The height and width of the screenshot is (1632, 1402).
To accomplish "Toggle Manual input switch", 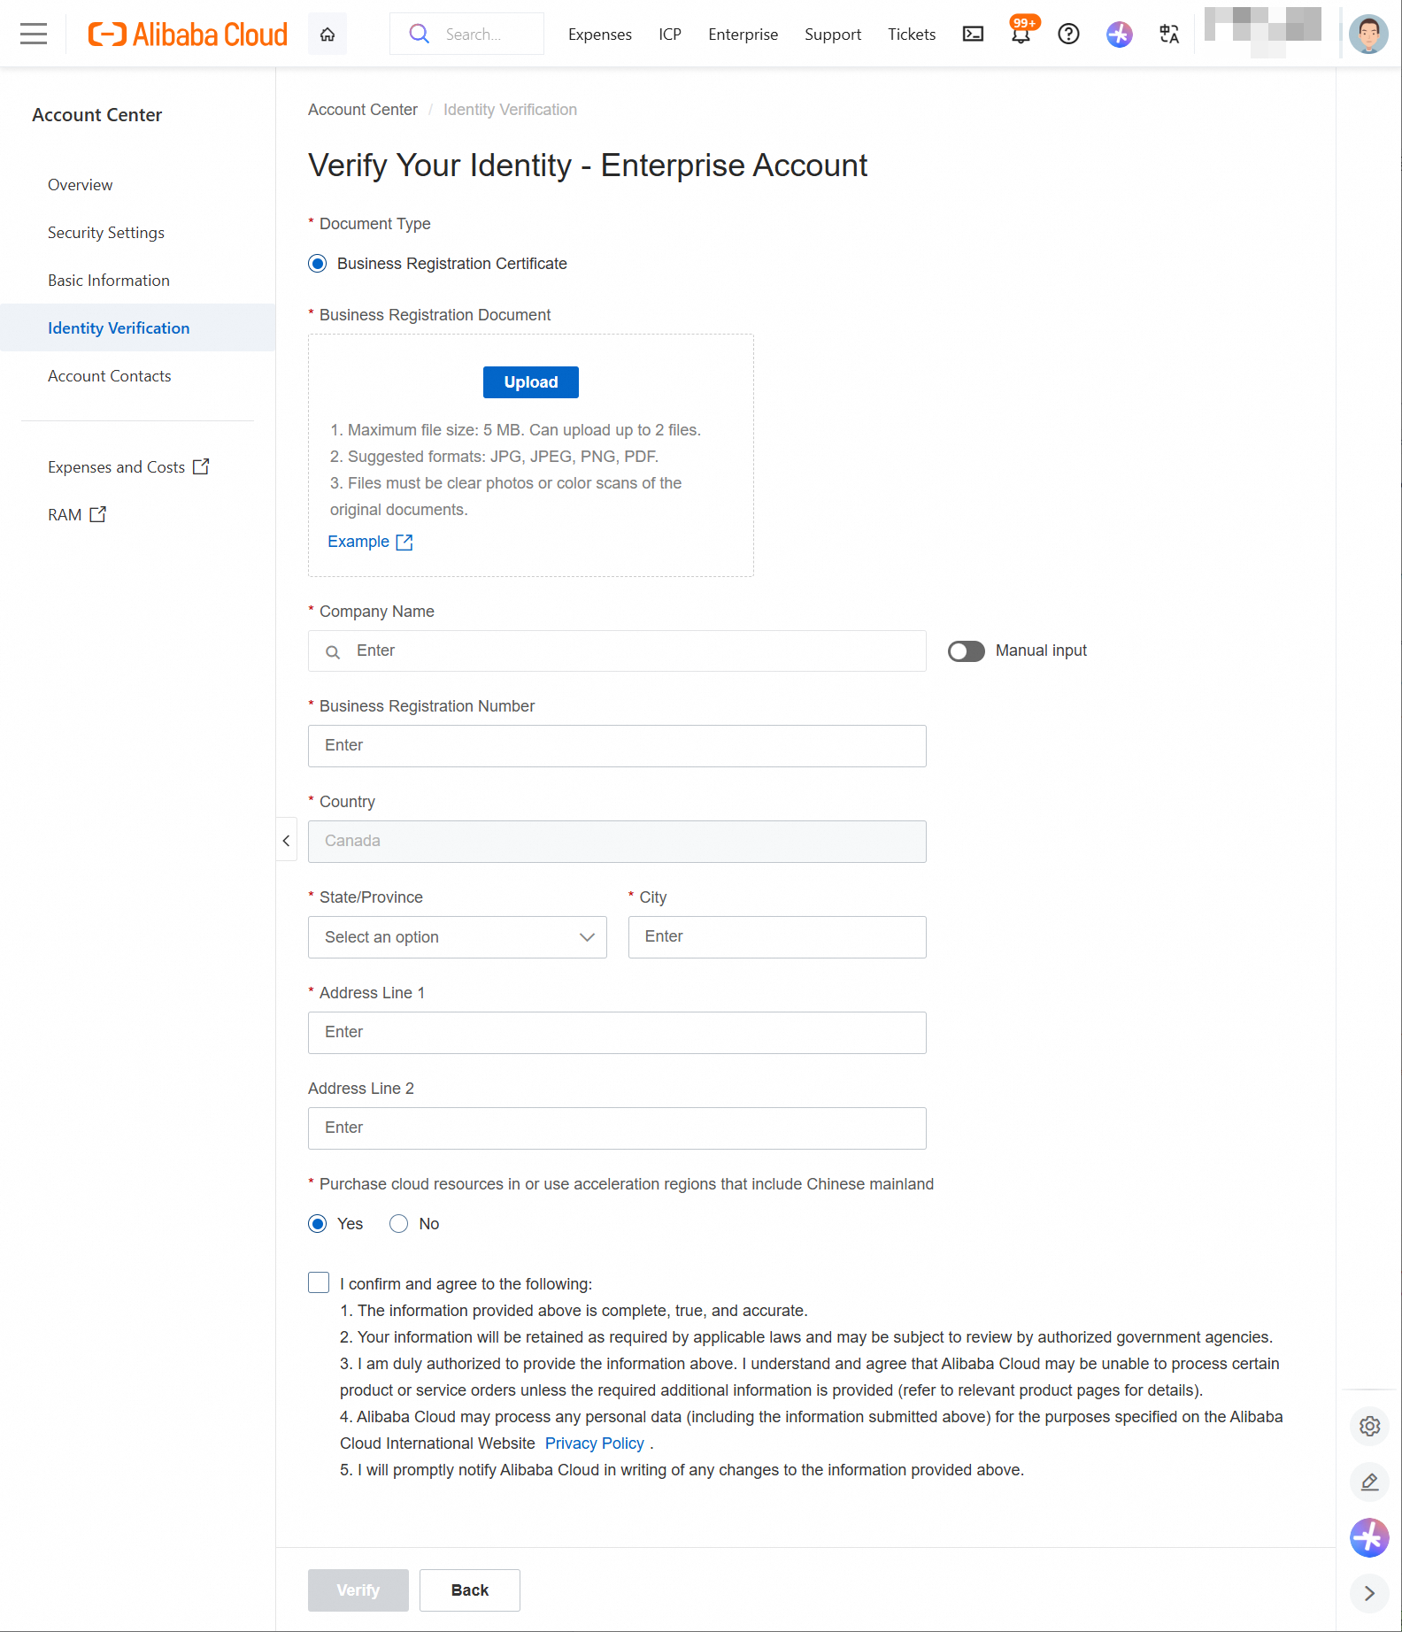I will tap(967, 651).
